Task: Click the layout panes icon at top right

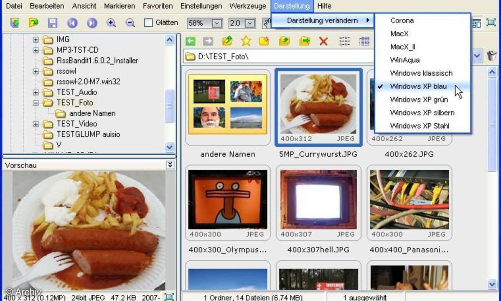Action: [476, 23]
